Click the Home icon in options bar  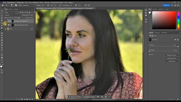[3, 5]
